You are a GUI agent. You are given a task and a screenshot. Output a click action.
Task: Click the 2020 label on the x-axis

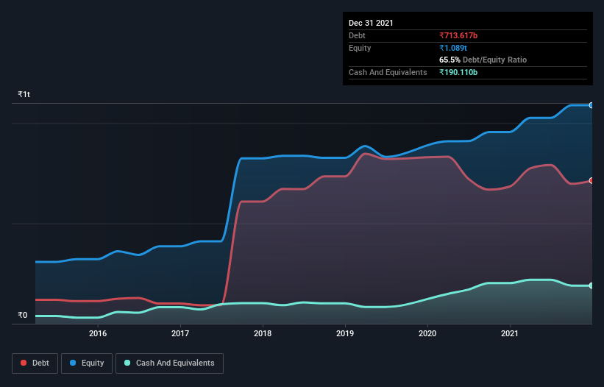pyautogui.click(x=427, y=333)
